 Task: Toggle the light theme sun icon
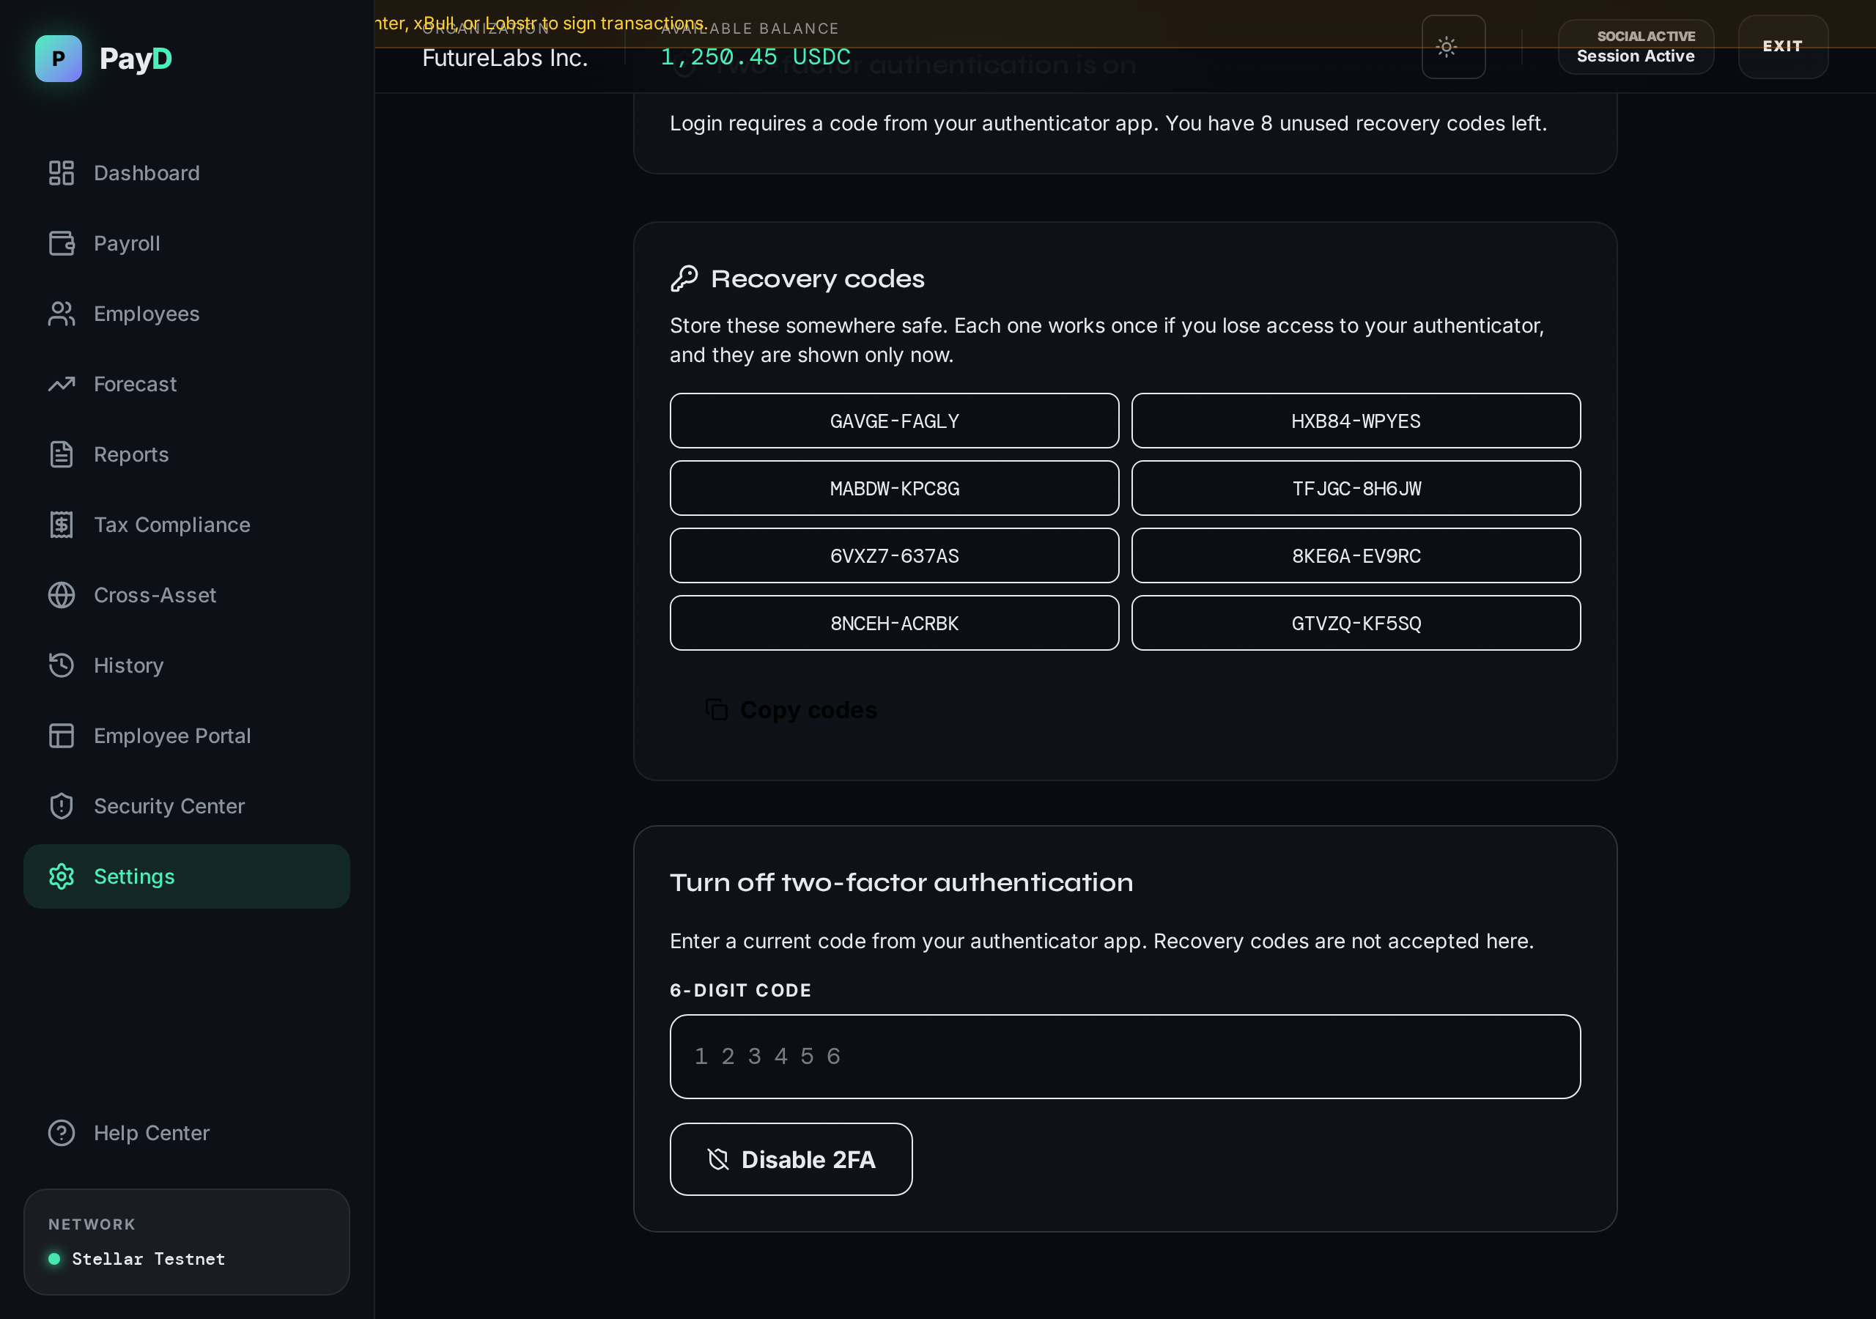(x=1447, y=47)
